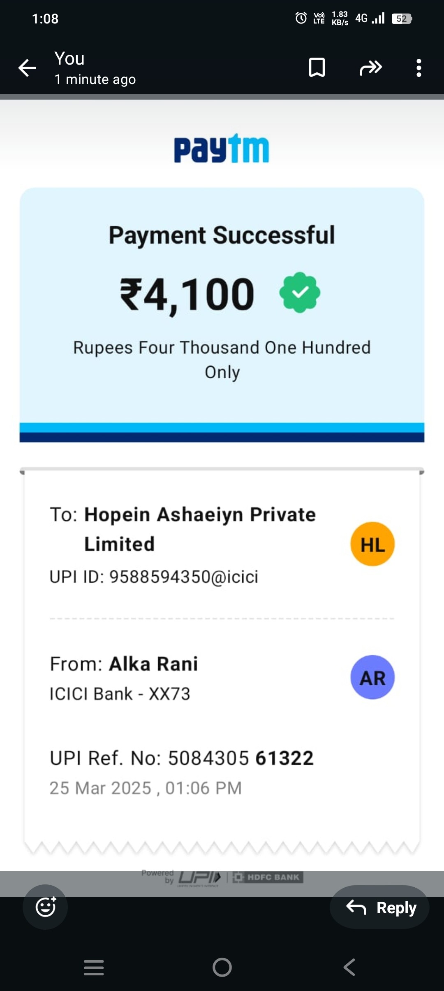Tap the system back chevron
444x991 pixels.
coord(349,967)
